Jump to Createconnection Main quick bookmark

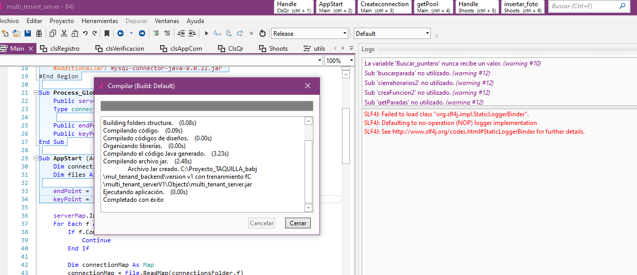[385, 7]
